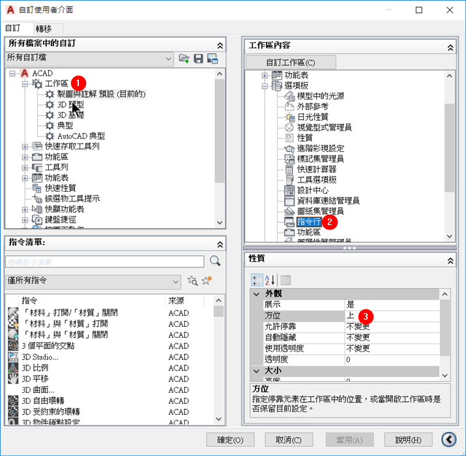Select 圖紙集管理員 palette item

pos(321,211)
